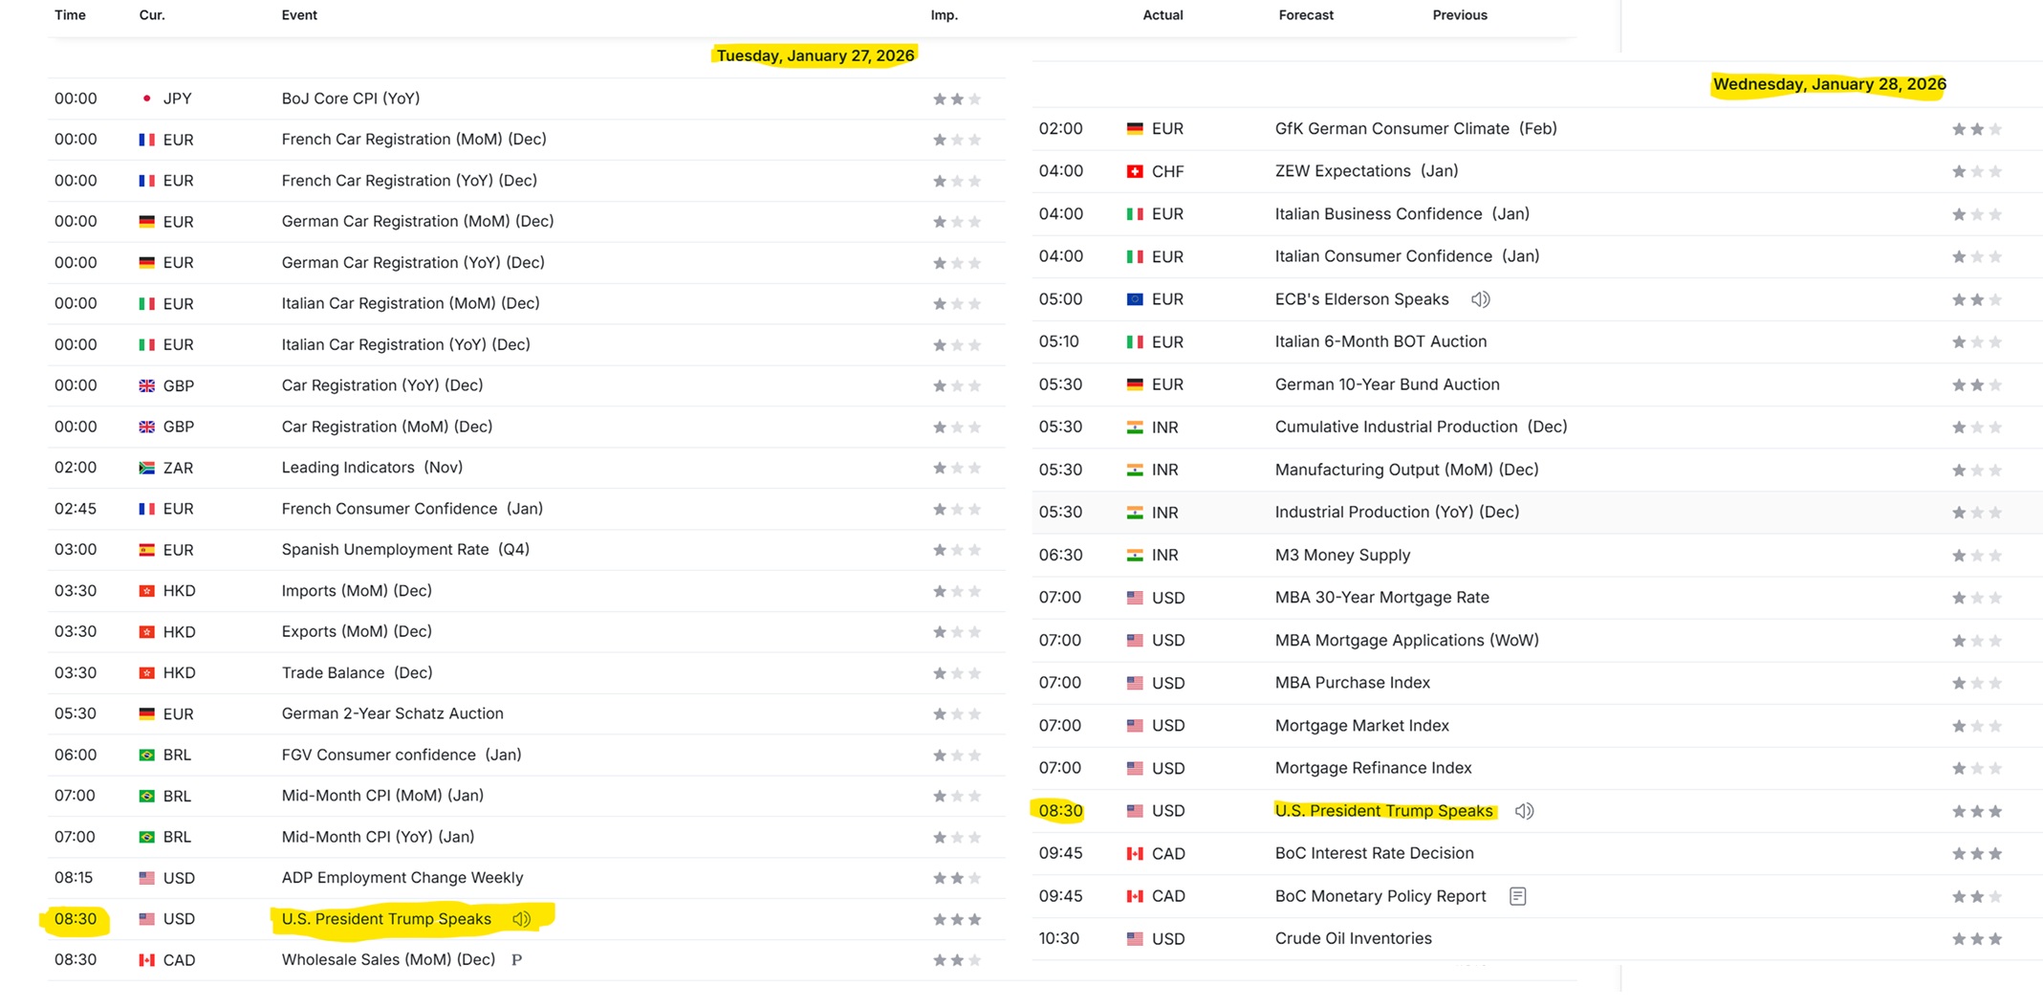
Task: Open the Mortgage Refinance Index event
Action: 1374,768
